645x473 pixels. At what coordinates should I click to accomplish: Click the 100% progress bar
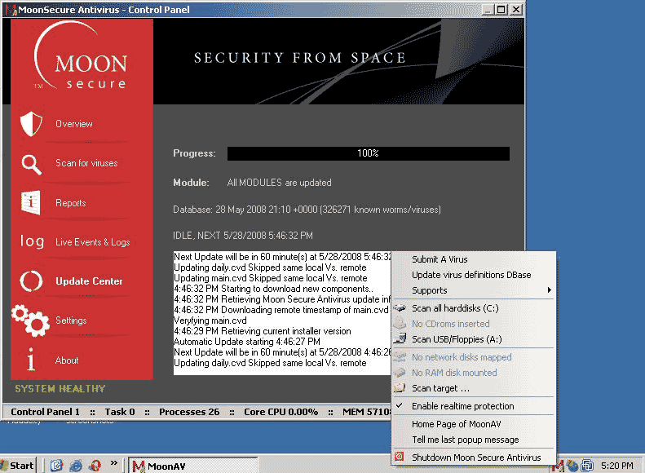[x=368, y=153]
